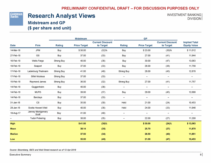Select the 'High' summary row label

[13, 123]
